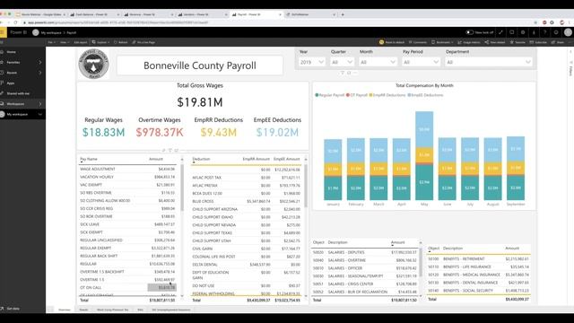Open the settings gear in header
This screenshot has width=574, height=323.
tap(523, 32)
